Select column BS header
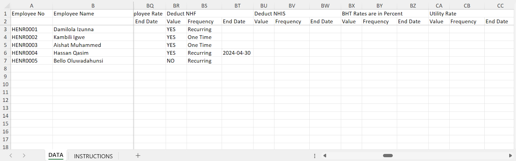Screen dimensions: 516x161 pyautogui.click(x=204, y=6)
